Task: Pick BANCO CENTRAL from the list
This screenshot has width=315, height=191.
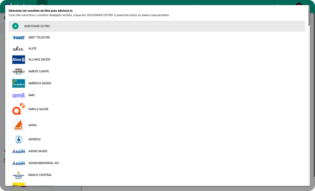Action: (40, 175)
